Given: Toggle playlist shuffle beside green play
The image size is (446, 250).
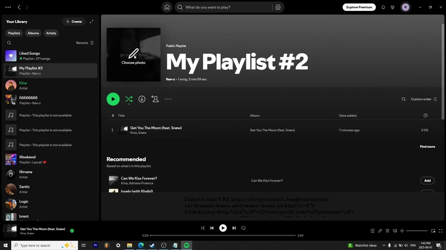Looking at the screenshot, I should (129, 99).
